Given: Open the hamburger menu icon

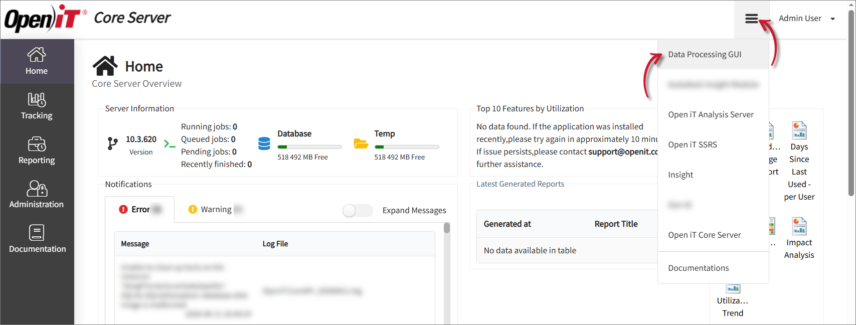Looking at the screenshot, I should pyautogui.click(x=751, y=19).
